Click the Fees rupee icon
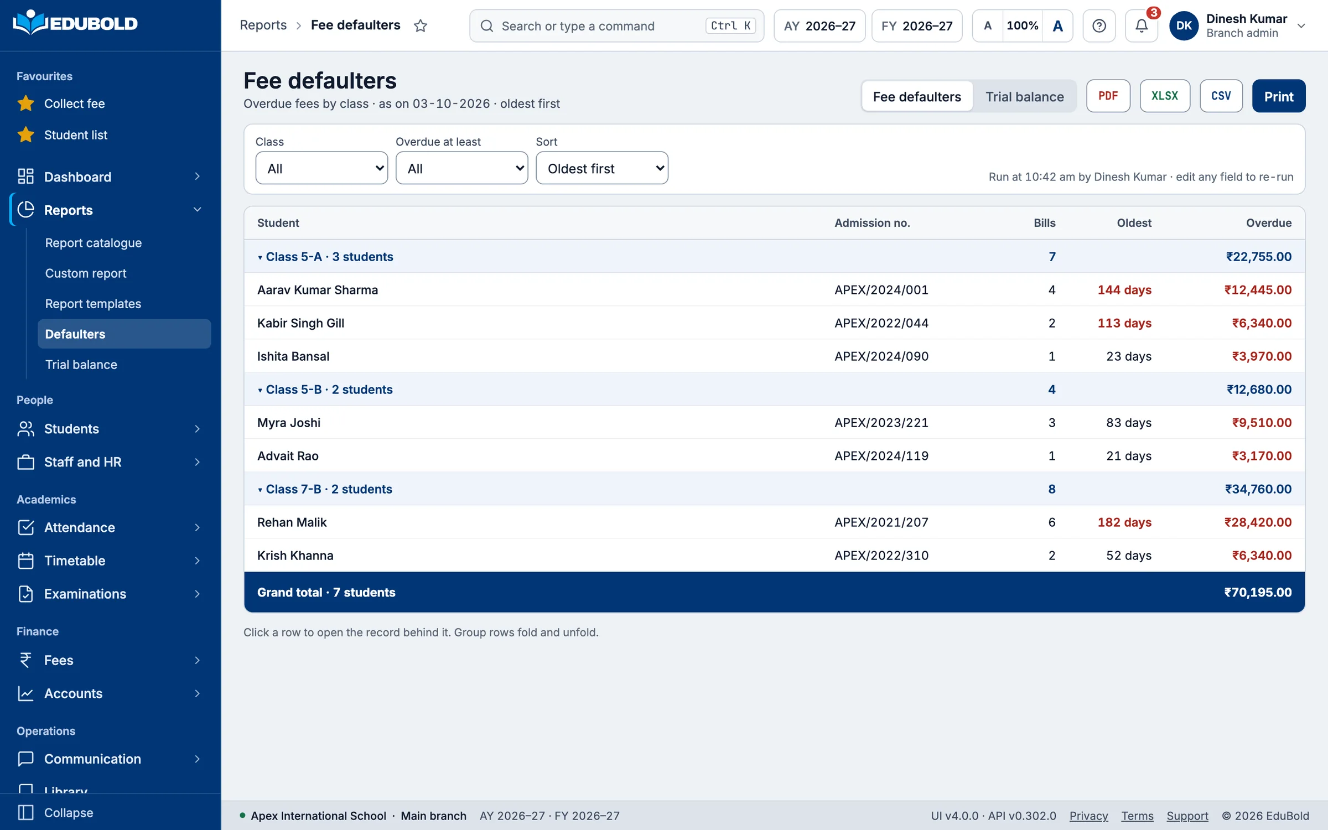Screen dimensions: 1328x830 coord(25,660)
